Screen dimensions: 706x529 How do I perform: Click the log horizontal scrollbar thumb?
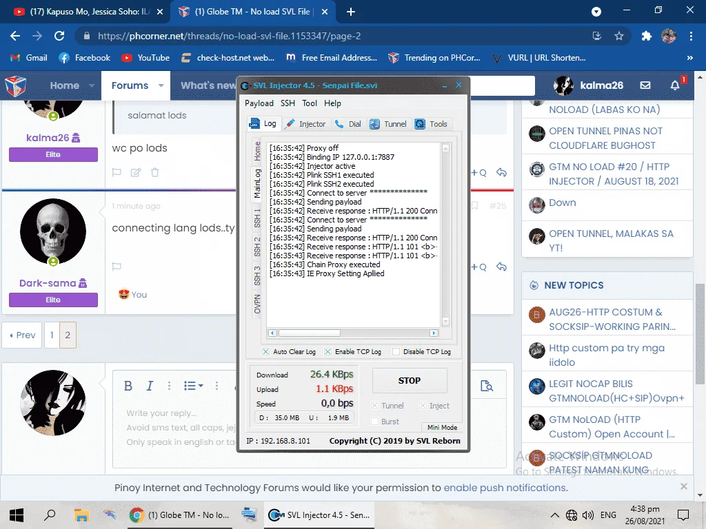310,333
